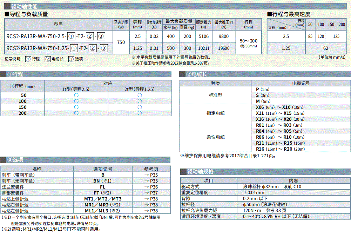The height and width of the screenshot is (237, 351).
Task: Click cable code M (5m)
Action: [x=263, y=101]
